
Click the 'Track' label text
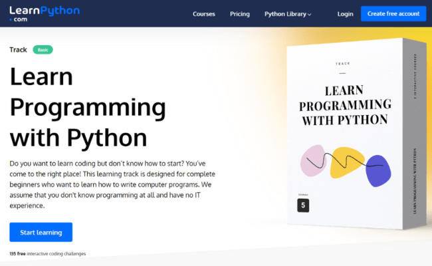click(x=18, y=50)
